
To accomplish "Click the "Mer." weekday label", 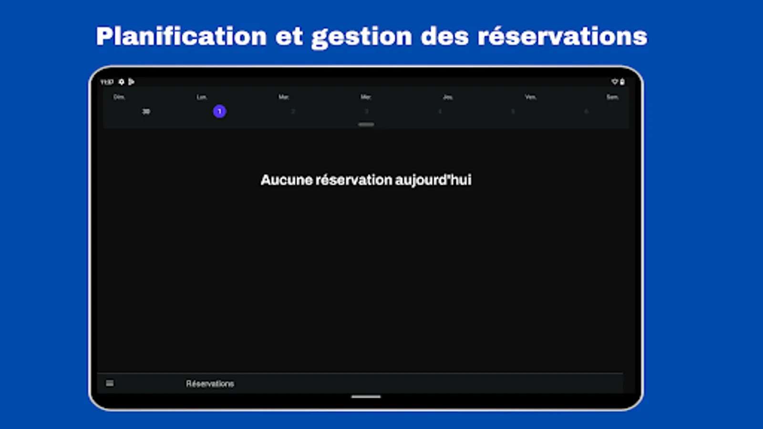I will coord(366,97).
